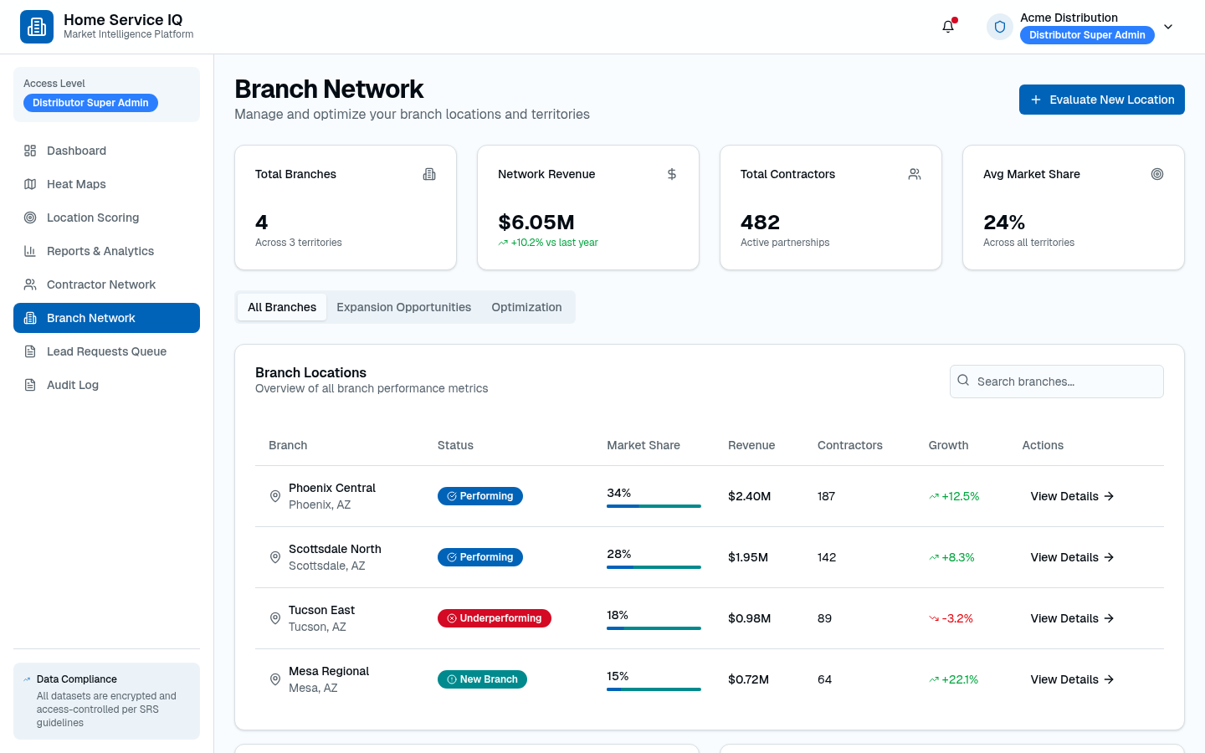Viewport: 1205px width, 753px height.
Task: Expand the Acme Distribution account dropdown
Action: pyautogui.click(x=1168, y=27)
